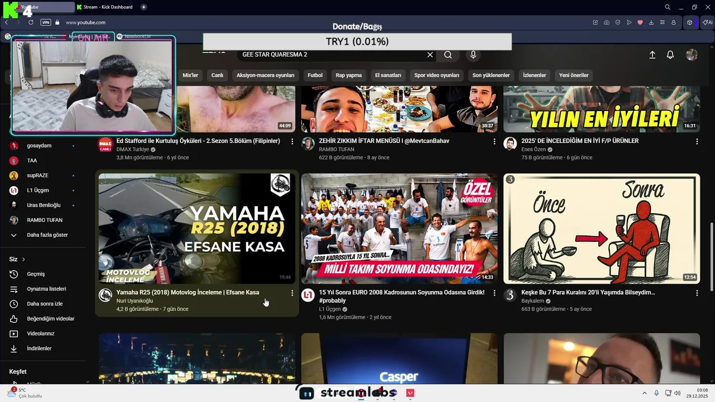The width and height of the screenshot is (715, 402).
Task: Open options menu for EURO 2008 video
Action: click(494, 293)
